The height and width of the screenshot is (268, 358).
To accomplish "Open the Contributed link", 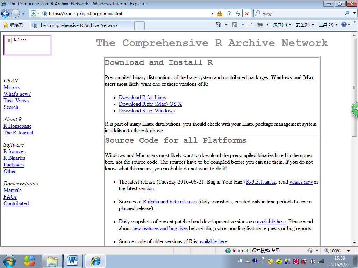I will tap(16, 203).
